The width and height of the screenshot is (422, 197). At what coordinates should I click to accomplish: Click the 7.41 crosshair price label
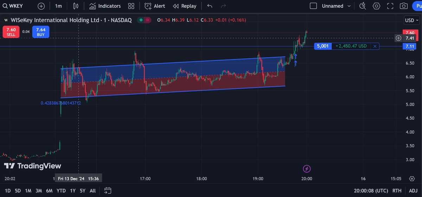[409, 38]
